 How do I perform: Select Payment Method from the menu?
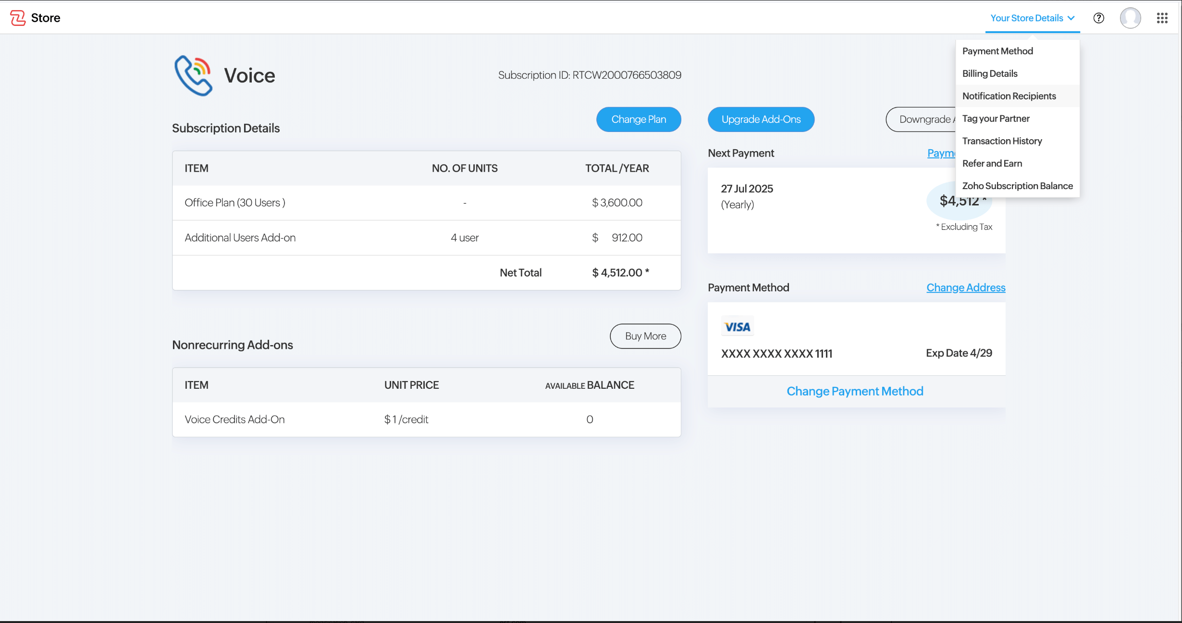tap(997, 51)
